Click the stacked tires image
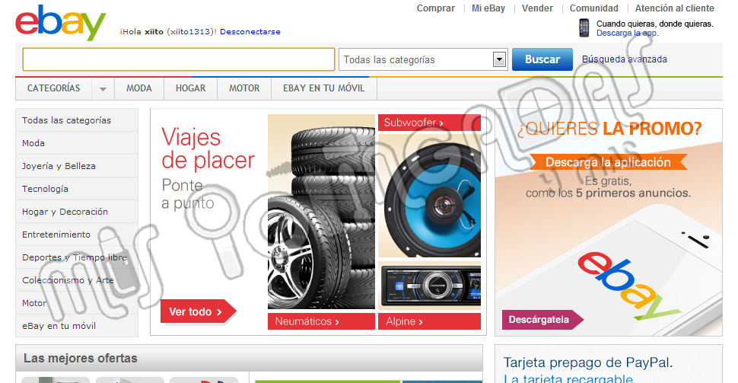Image resolution: width=738 pixels, height=383 pixels. point(321,212)
